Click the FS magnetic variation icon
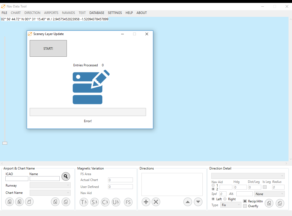The image size is (292, 216). point(128,202)
